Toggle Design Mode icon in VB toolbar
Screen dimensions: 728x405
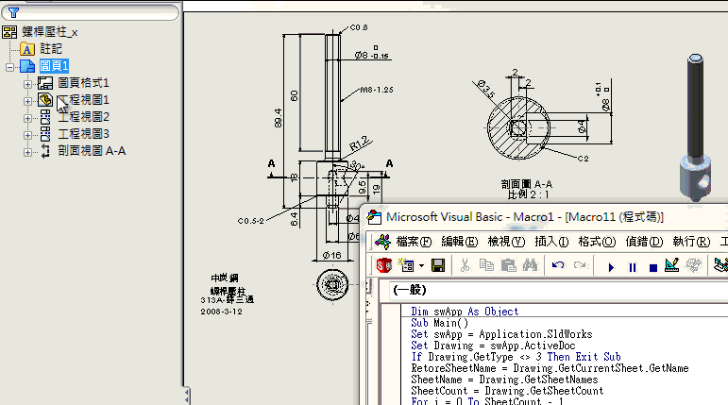[672, 265]
